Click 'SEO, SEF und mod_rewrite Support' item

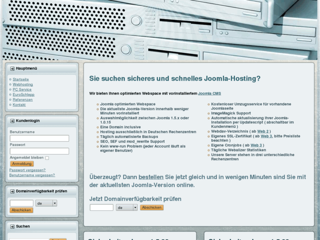[x=132, y=141]
